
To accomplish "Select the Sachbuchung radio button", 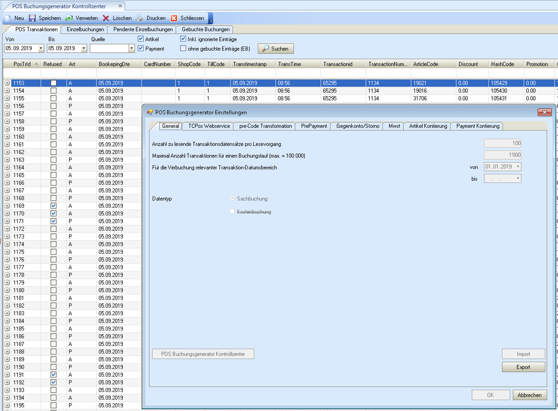I will tap(232, 198).
